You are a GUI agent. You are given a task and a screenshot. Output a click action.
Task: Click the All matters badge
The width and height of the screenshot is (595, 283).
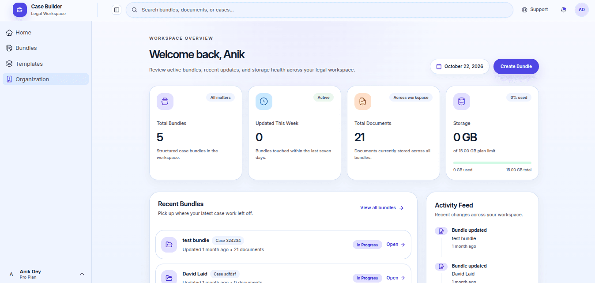click(220, 97)
